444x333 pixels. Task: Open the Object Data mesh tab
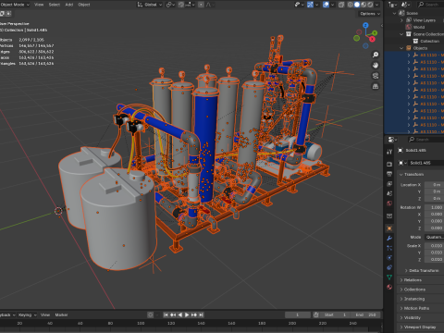pyautogui.click(x=389, y=277)
